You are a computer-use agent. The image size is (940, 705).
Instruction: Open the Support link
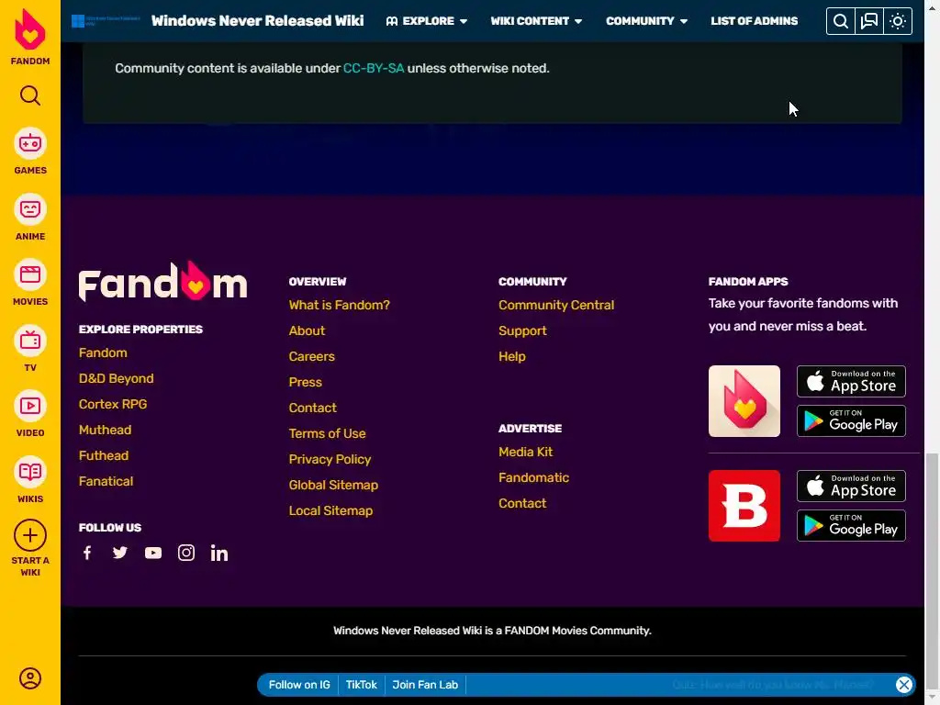pos(522,330)
